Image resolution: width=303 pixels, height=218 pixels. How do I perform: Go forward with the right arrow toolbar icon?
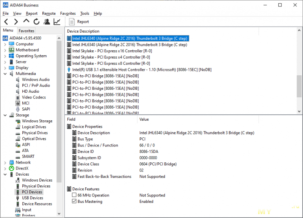(x=16, y=22)
